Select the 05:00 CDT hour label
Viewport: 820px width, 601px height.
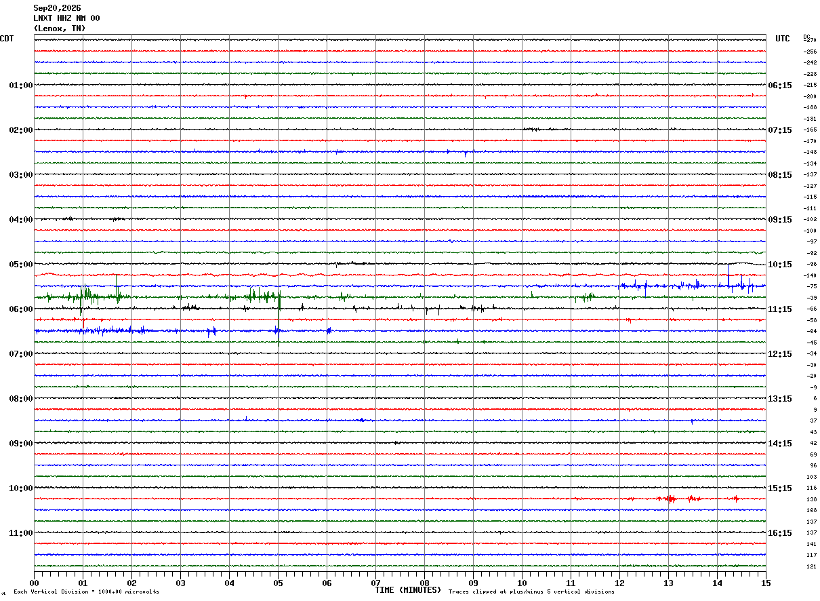20,265
